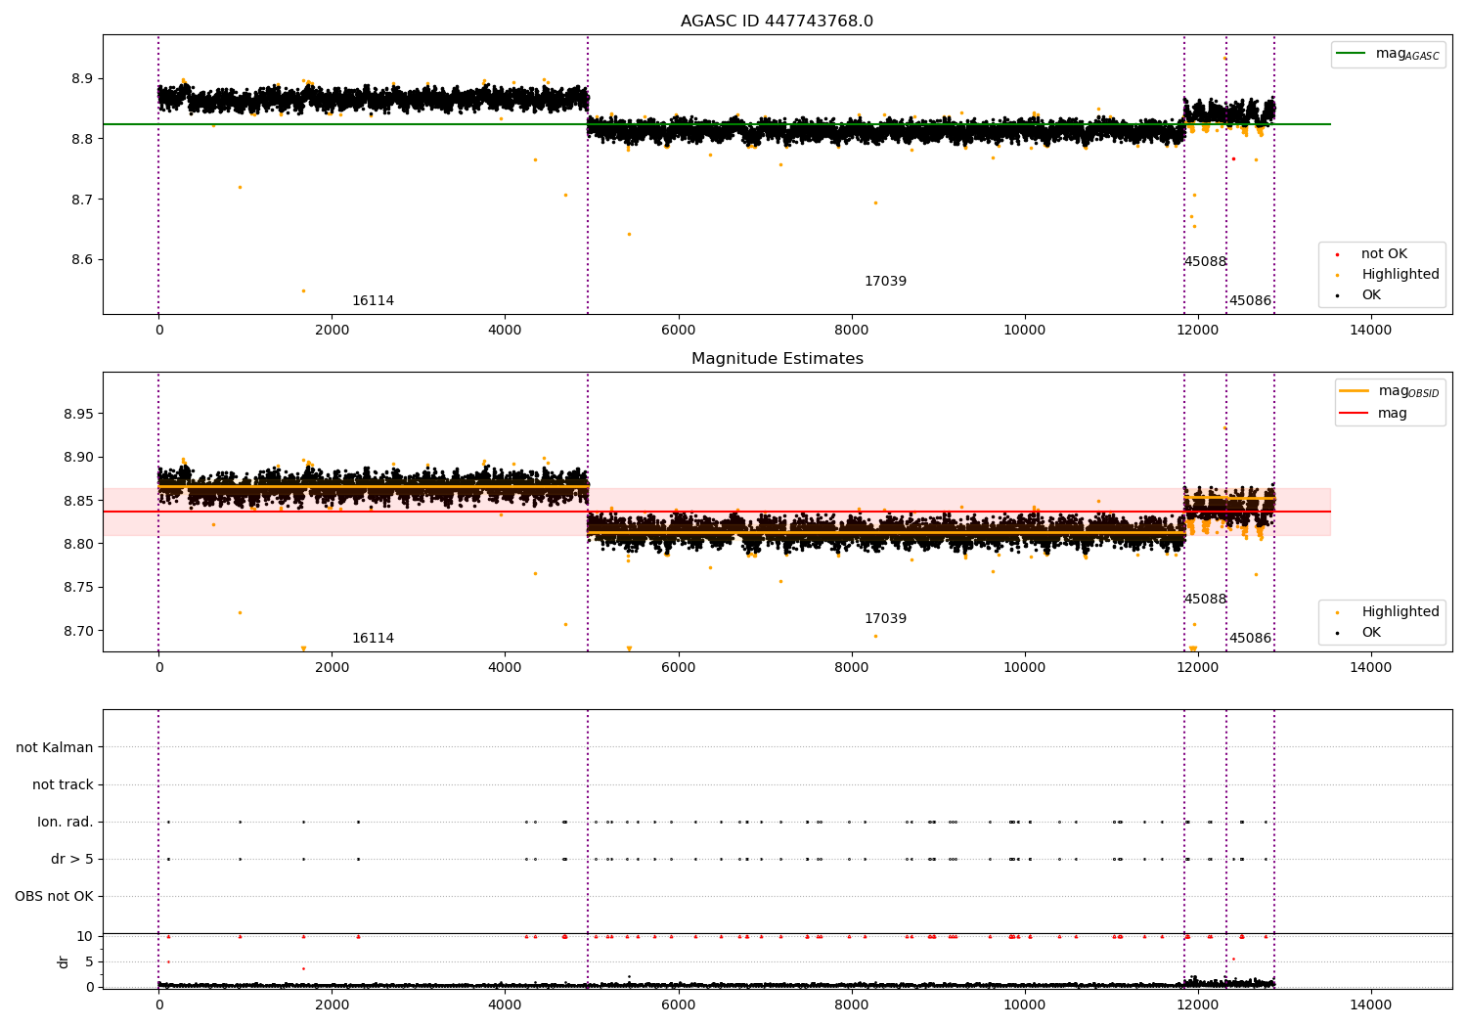Click obsid label 45088 in Magnitude Estimates plot
The width and height of the screenshot is (1467, 1027).
click(1205, 600)
